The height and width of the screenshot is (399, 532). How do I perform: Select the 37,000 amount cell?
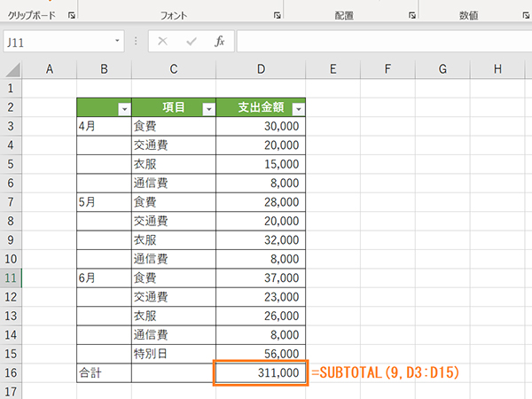coord(261,278)
